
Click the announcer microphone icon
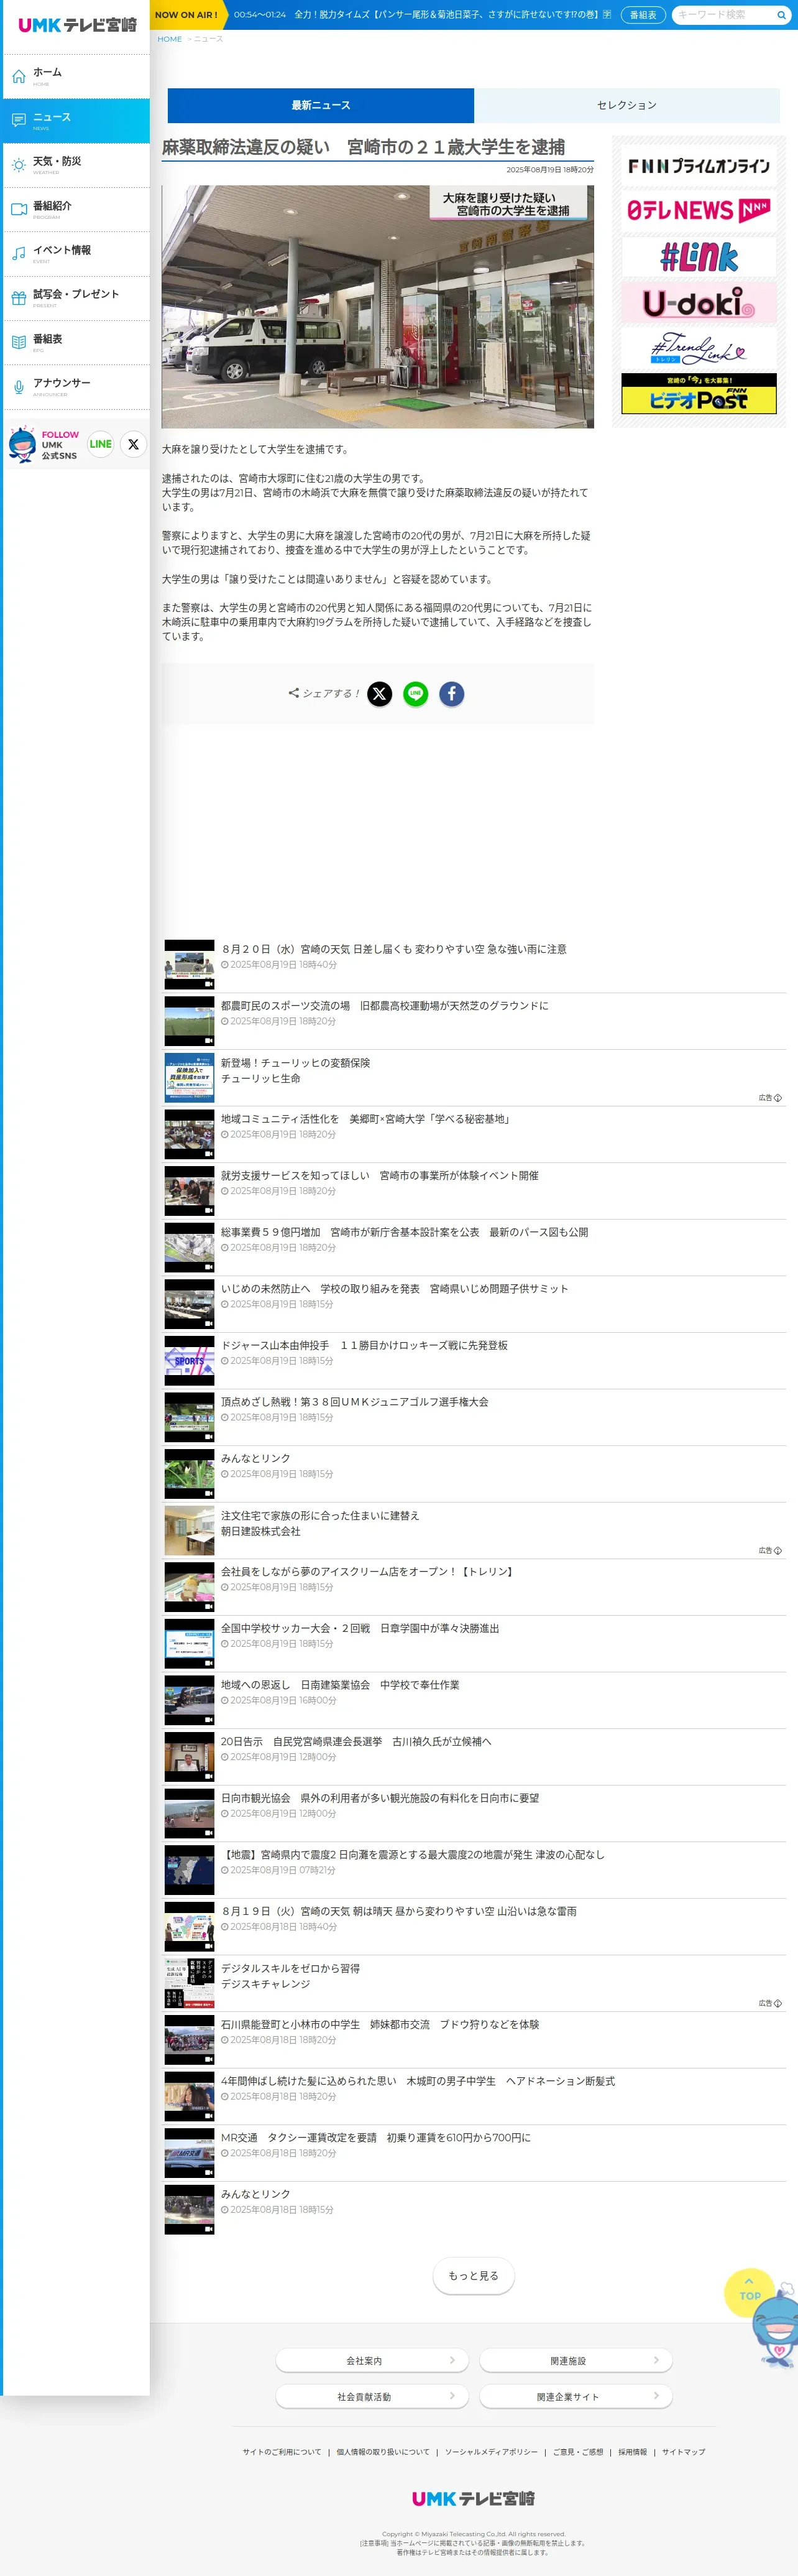coord(19,387)
